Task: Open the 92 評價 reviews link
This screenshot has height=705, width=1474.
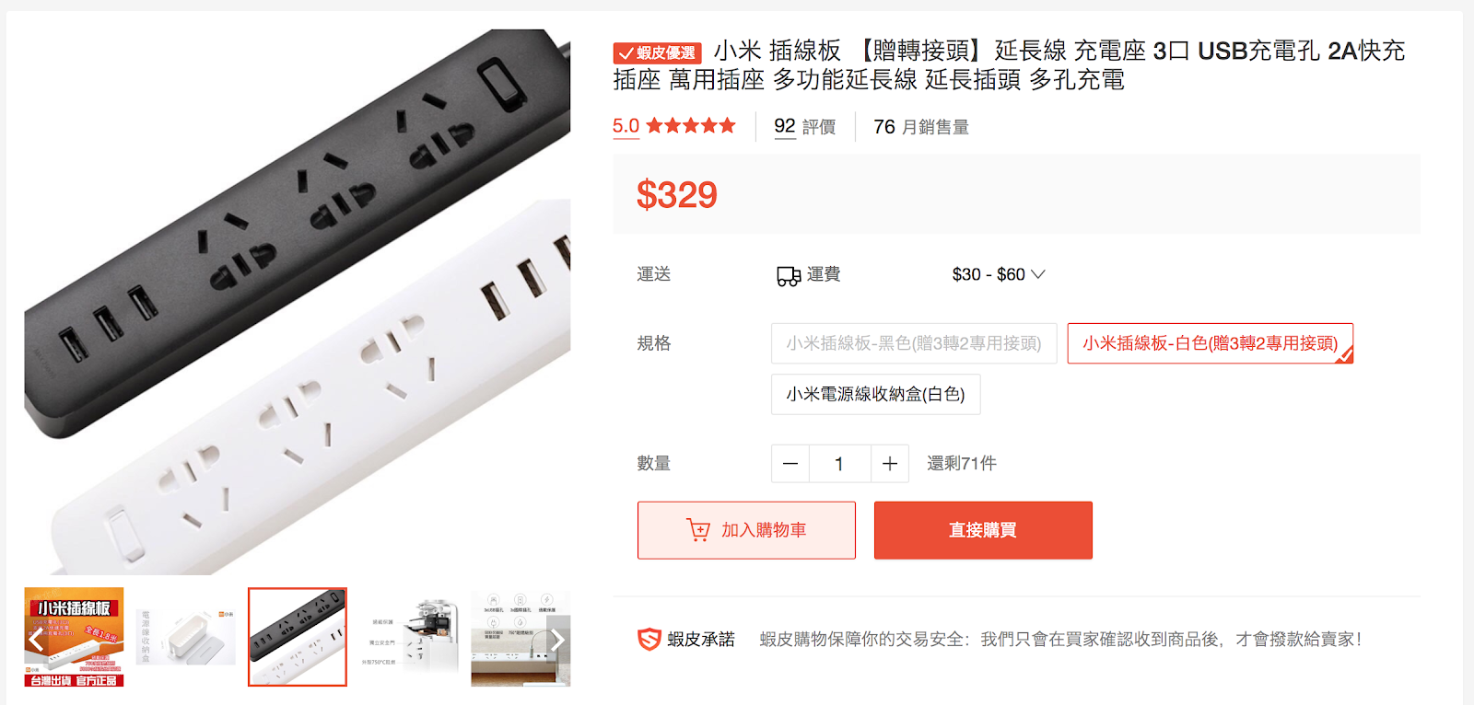Action: [804, 127]
